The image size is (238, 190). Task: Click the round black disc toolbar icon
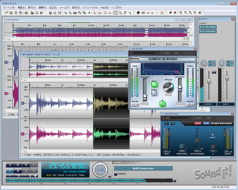click(138, 13)
